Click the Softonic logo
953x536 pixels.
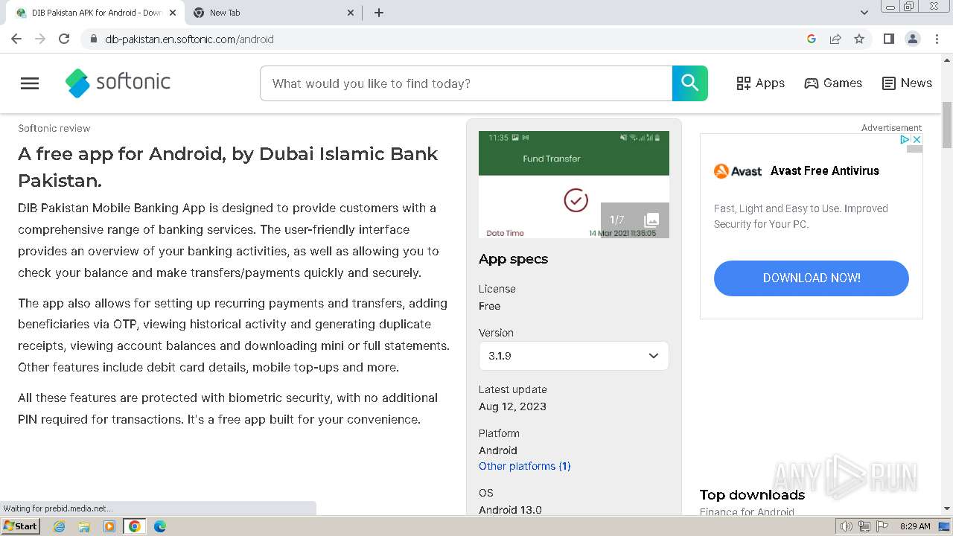point(118,83)
